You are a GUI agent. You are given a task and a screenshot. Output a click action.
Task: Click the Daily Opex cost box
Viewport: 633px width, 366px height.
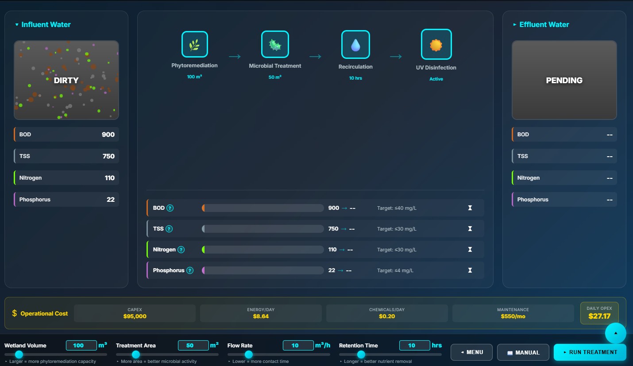point(599,313)
